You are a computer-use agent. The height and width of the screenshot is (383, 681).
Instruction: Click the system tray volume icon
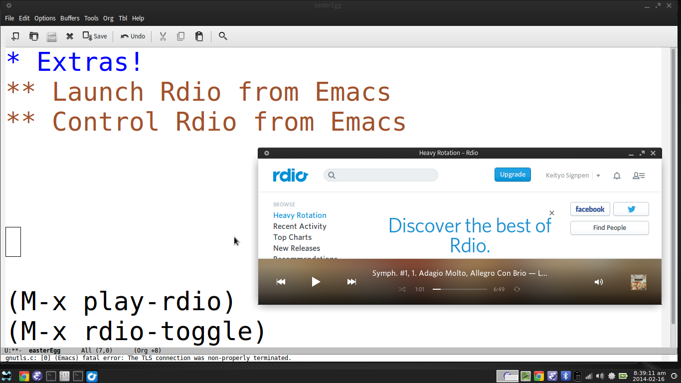(x=600, y=376)
